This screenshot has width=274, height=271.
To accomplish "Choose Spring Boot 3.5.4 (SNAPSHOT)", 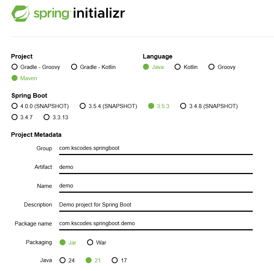I will pos(83,106).
